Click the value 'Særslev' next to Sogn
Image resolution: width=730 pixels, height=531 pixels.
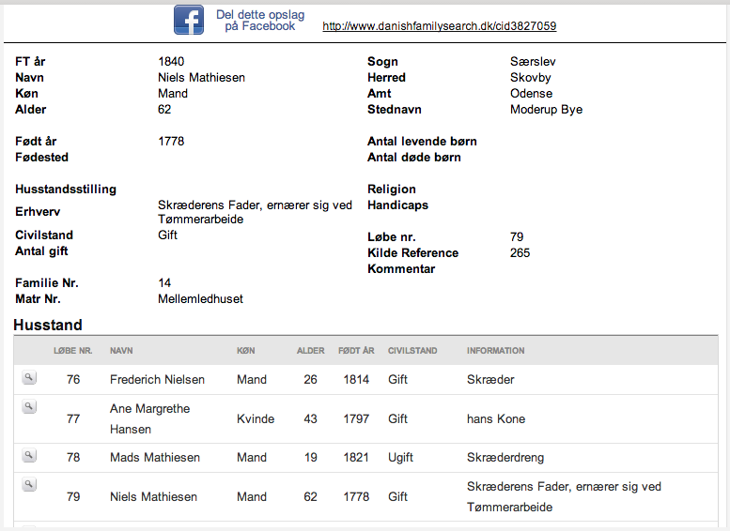click(533, 61)
